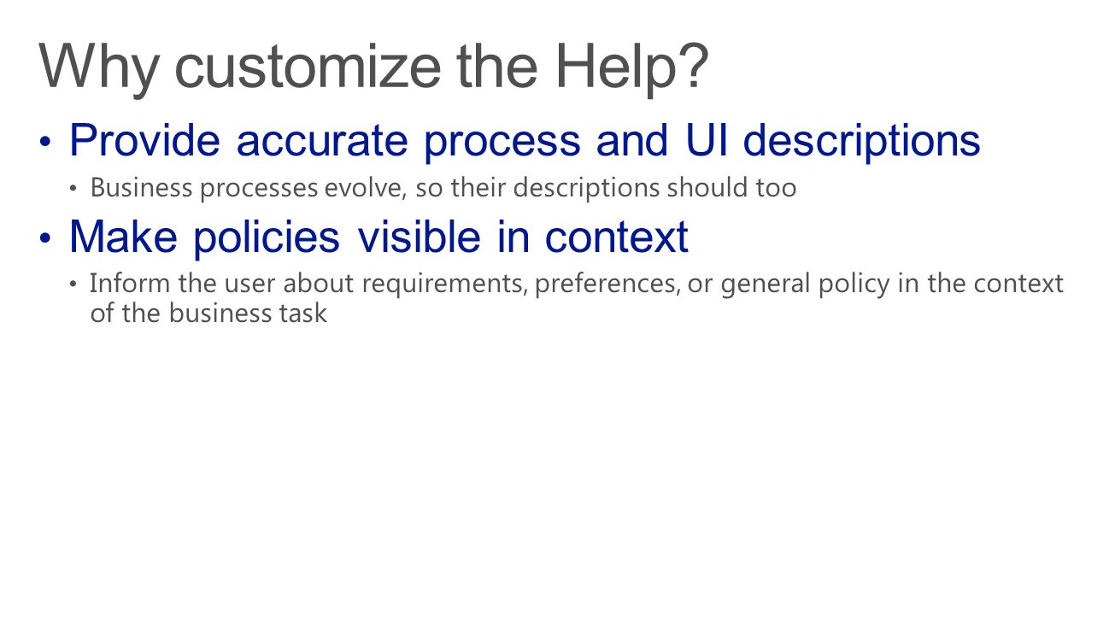The width and height of the screenshot is (1115, 627).
Task: Click the text line "of the business task"
Action: point(208,313)
